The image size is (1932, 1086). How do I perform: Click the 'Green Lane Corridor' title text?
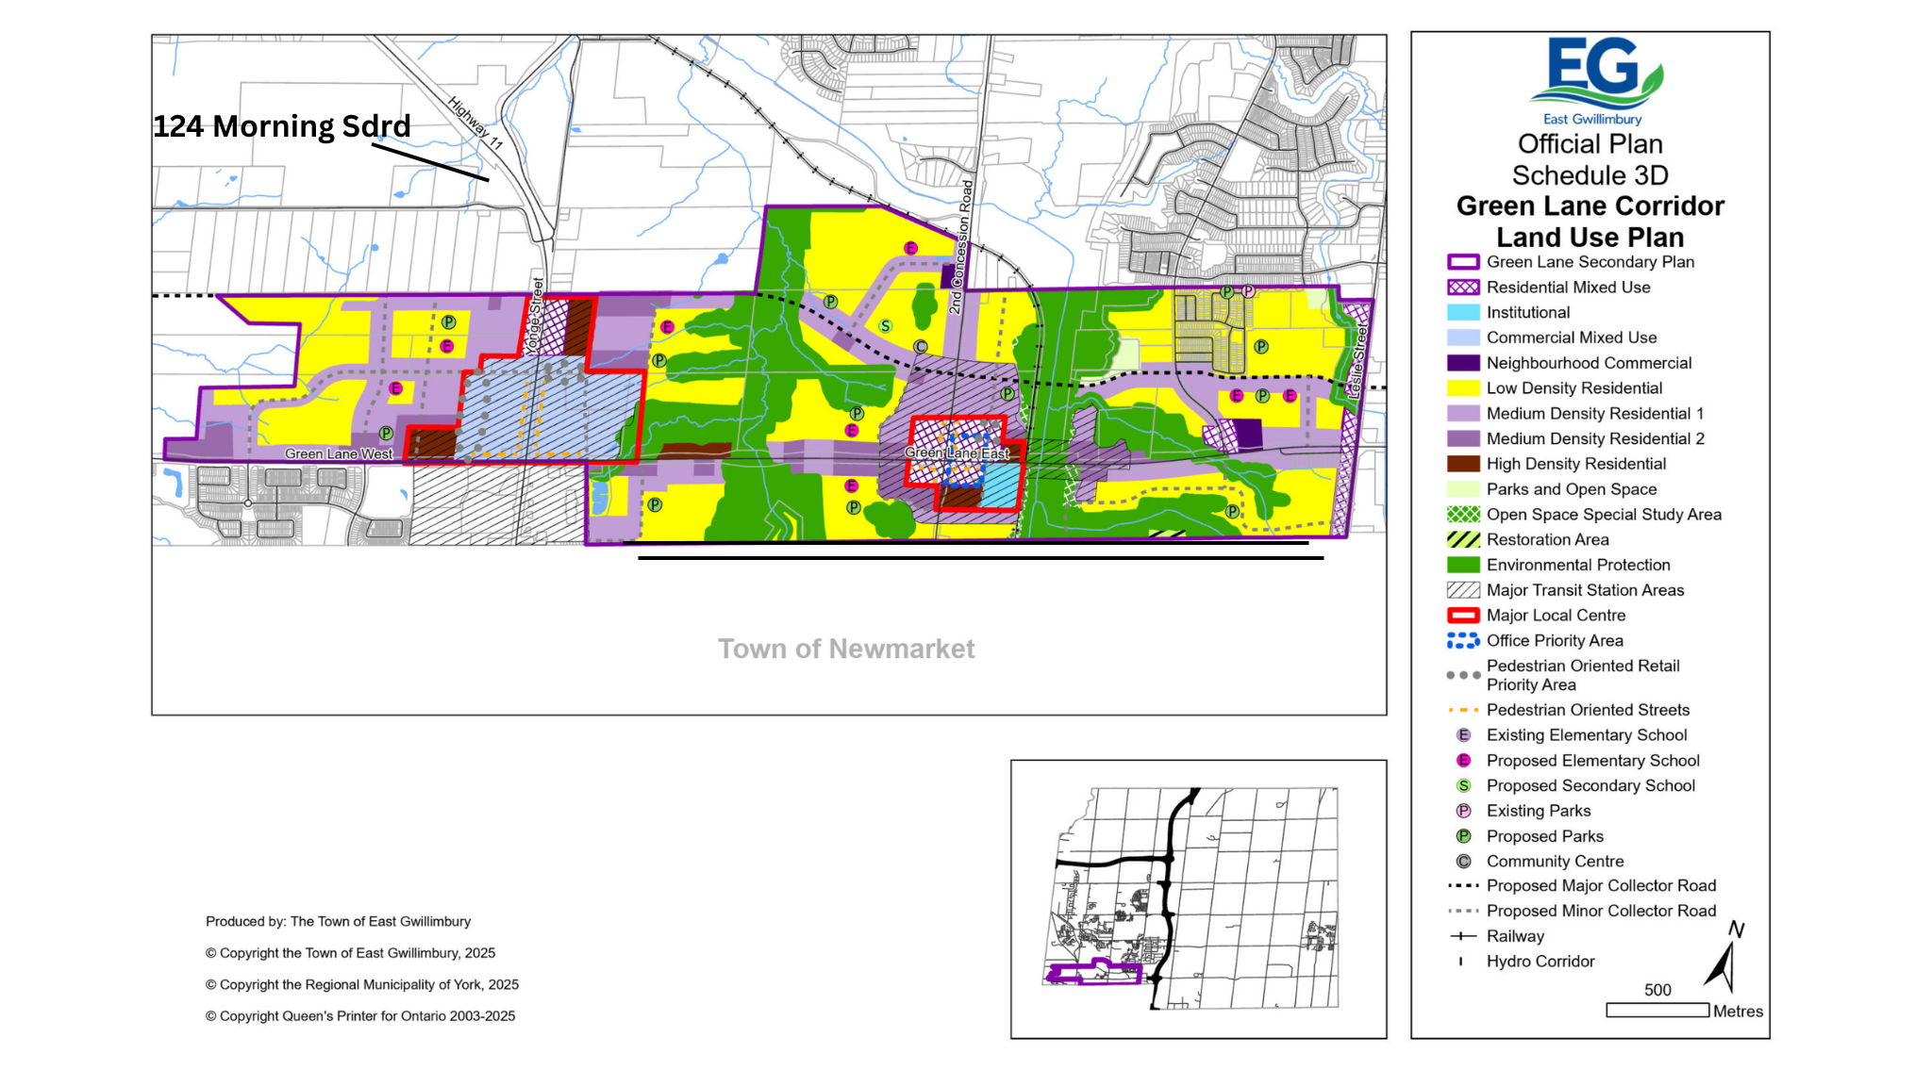click(1591, 206)
